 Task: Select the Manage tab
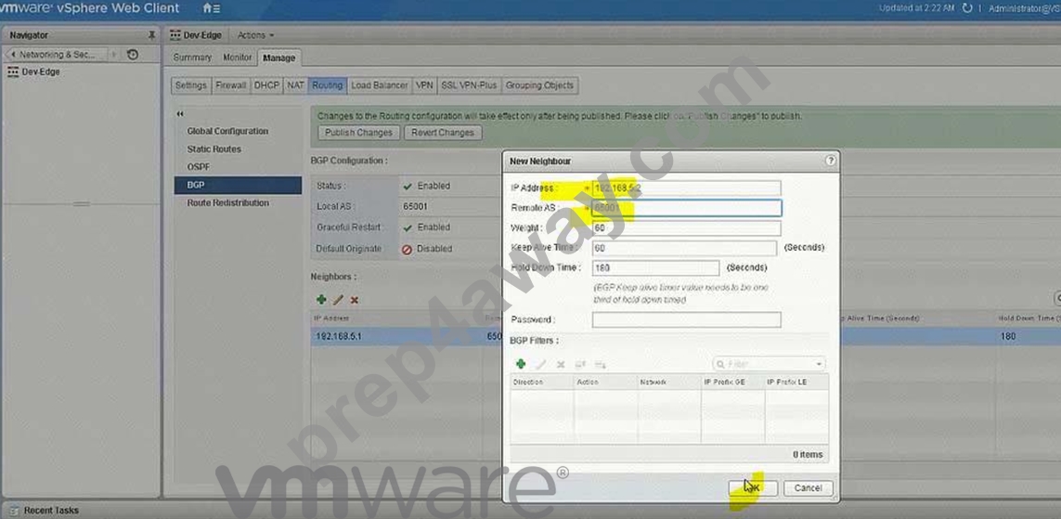point(278,58)
